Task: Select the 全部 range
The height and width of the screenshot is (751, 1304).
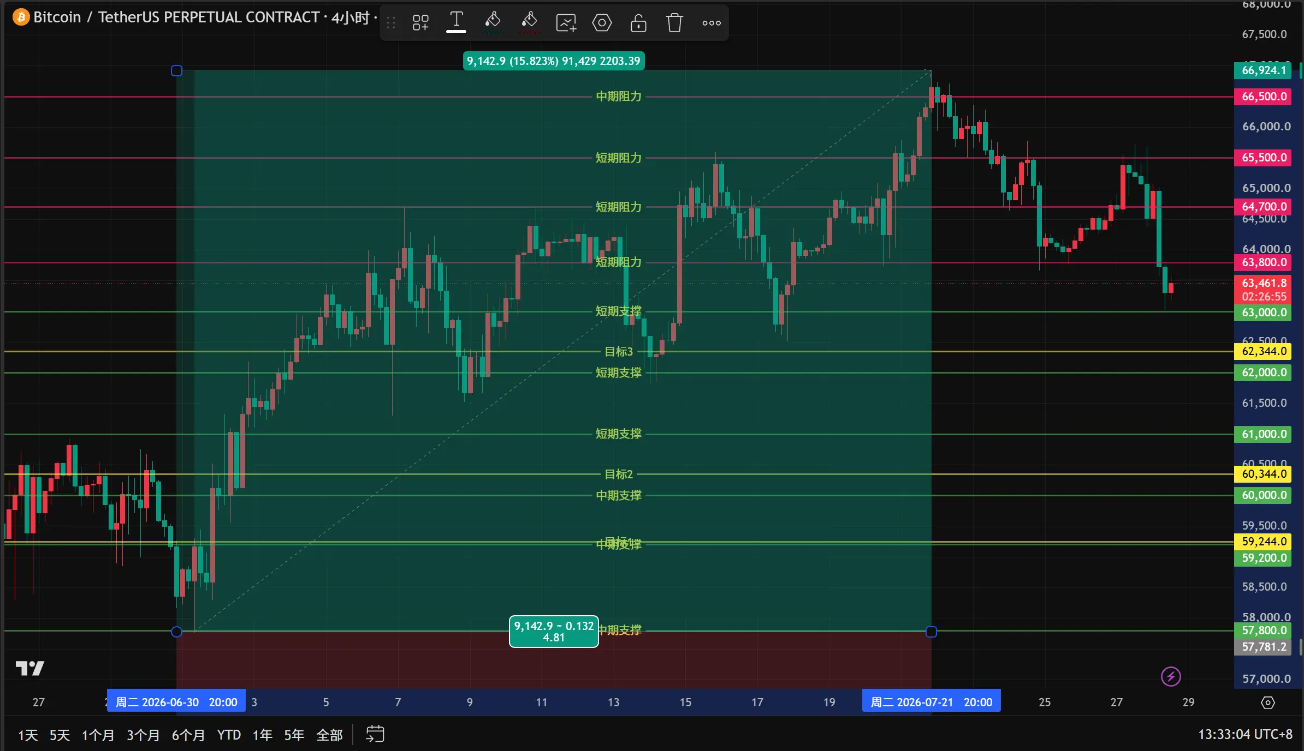Action: pos(329,735)
